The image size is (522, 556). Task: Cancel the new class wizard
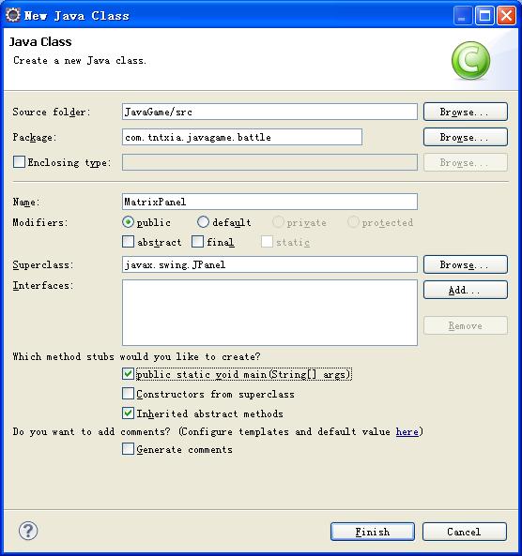465,532
